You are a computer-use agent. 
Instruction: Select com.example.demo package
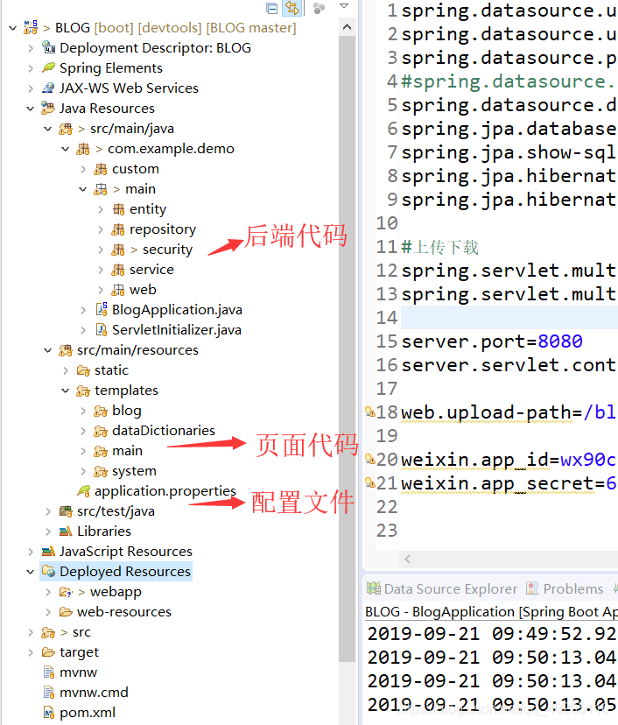coord(171,149)
